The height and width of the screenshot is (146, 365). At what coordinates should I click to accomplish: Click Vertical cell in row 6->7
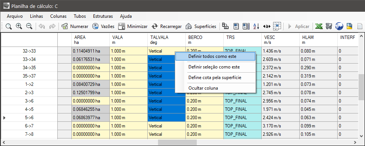(166, 126)
